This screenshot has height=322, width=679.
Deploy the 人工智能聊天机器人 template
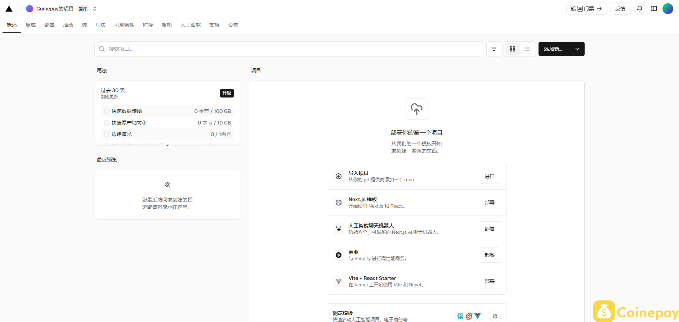tap(490, 229)
